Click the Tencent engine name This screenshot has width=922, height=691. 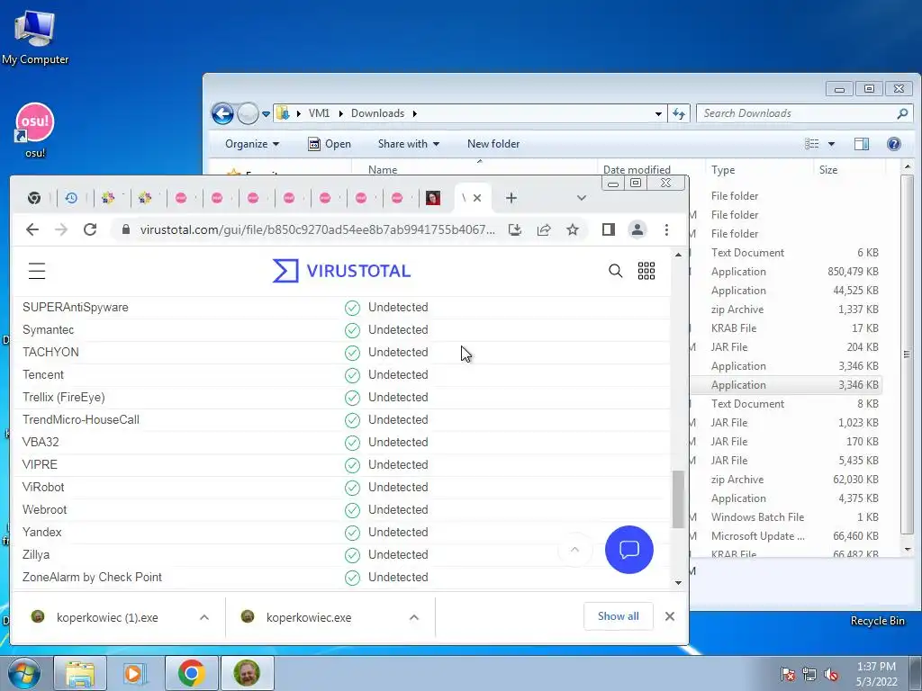(x=43, y=375)
